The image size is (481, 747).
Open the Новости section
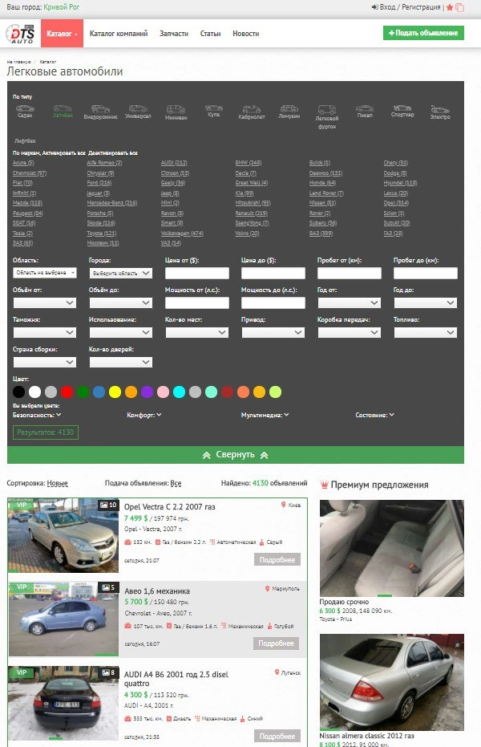[245, 34]
